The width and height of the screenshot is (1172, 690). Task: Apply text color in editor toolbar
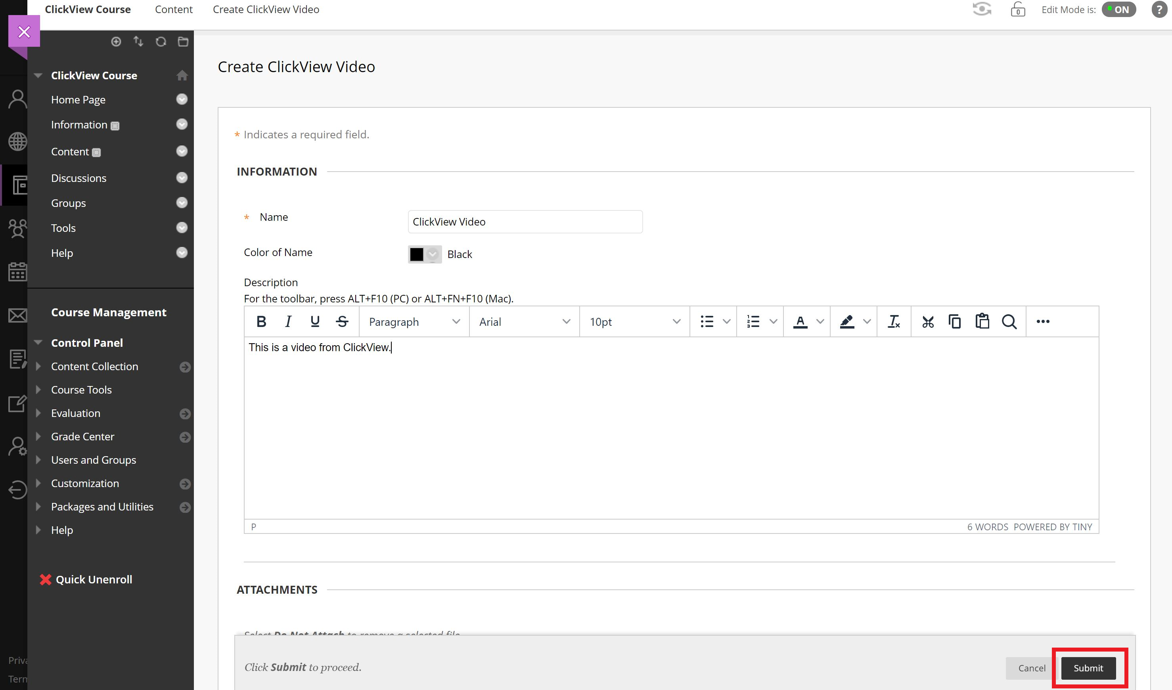coord(800,321)
